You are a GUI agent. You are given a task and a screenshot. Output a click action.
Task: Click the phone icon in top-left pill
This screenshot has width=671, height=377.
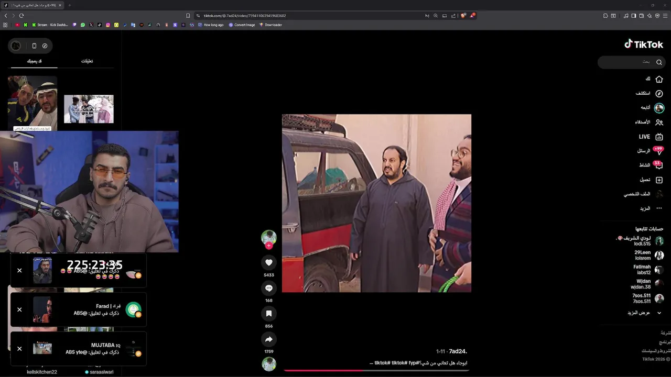click(34, 46)
